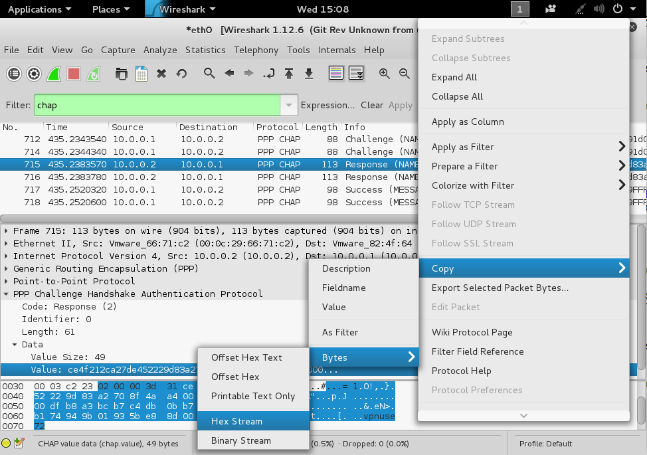This screenshot has height=455, width=647.
Task: Expand the Frame 715 tree row
Action: click(6, 231)
